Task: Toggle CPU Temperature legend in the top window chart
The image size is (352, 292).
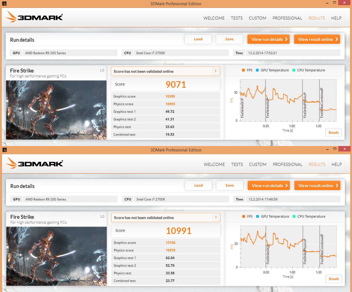Action: pos(308,70)
